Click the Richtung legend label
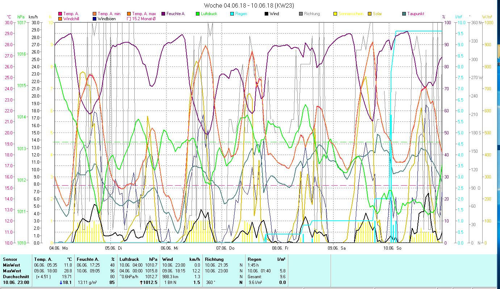The height and width of the screenshot is (289, 500). point(312,14)
